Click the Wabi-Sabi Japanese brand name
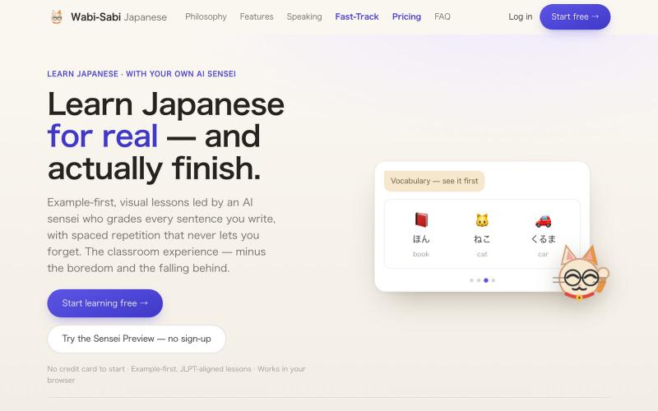This screenshot has width=658, height=411. point(118,16)
